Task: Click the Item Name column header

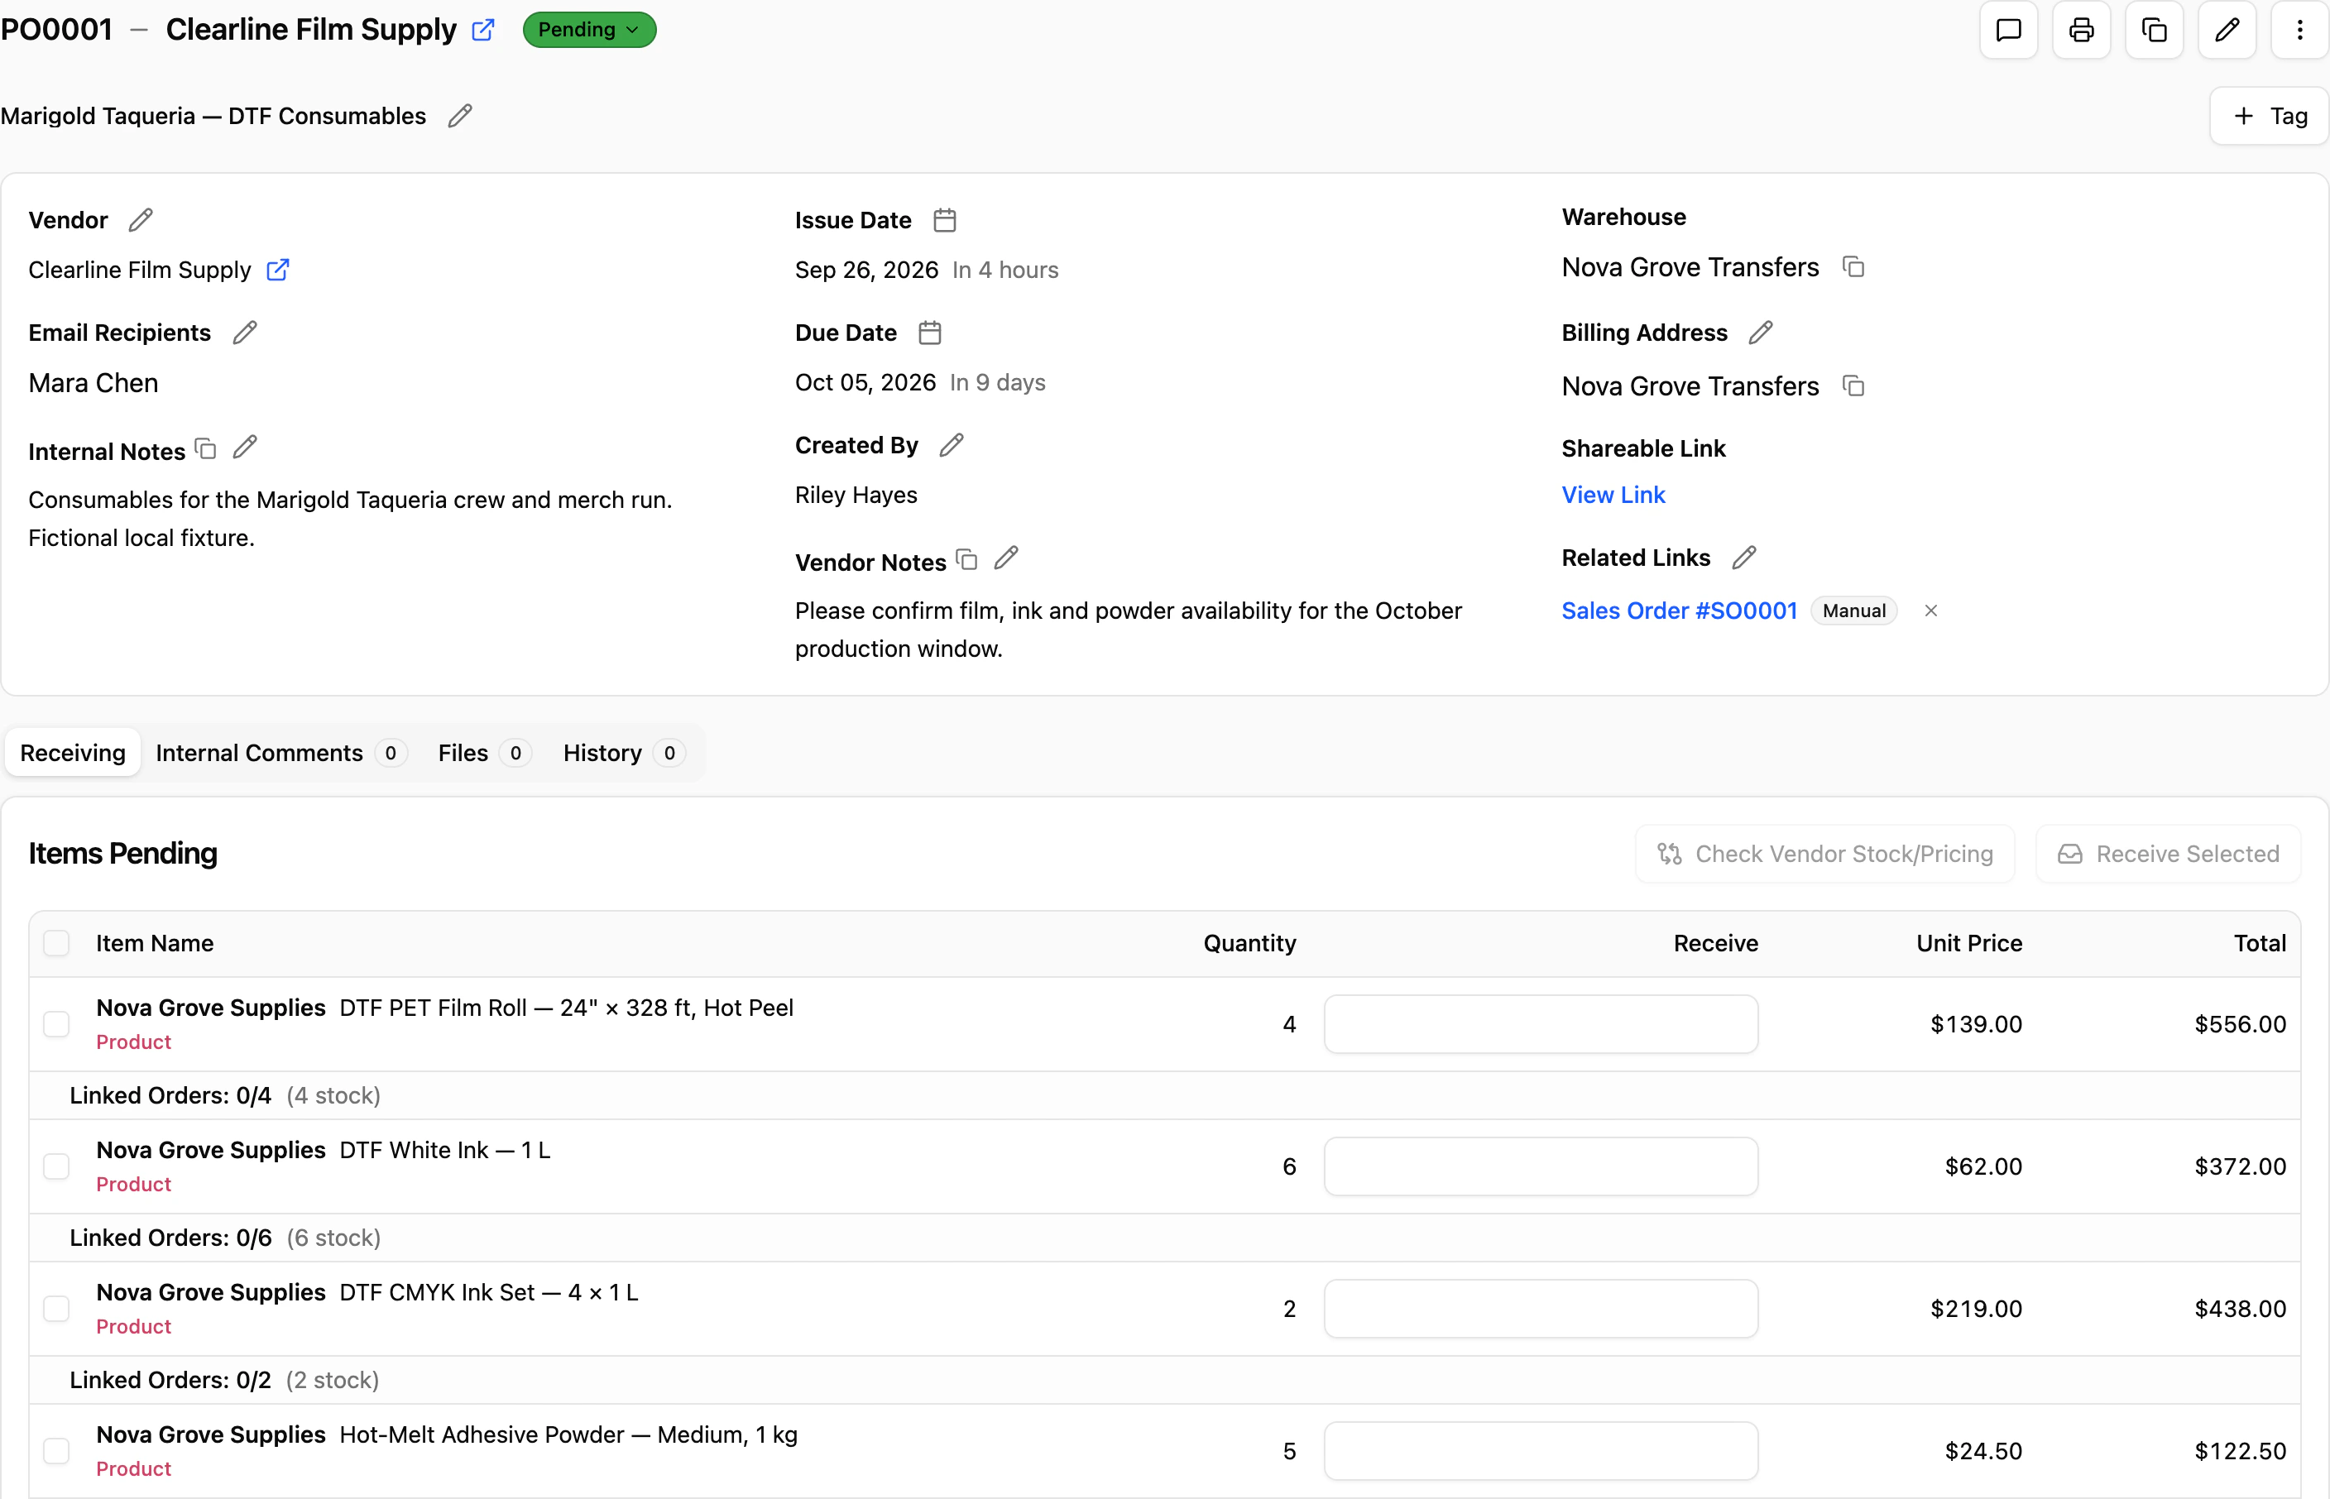Action: (155, 944)
